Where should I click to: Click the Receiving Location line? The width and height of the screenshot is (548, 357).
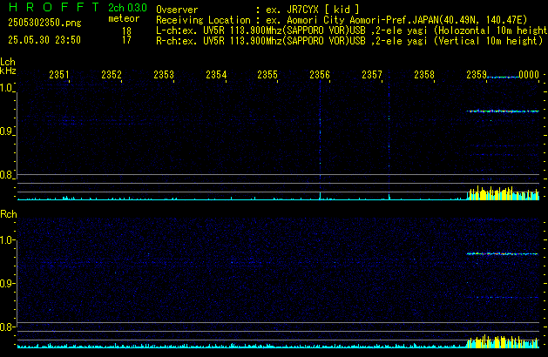pyautogui.click(x=342, y=20)
